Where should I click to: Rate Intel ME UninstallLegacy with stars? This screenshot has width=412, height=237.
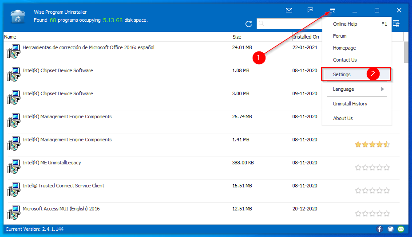click(372, 167)
